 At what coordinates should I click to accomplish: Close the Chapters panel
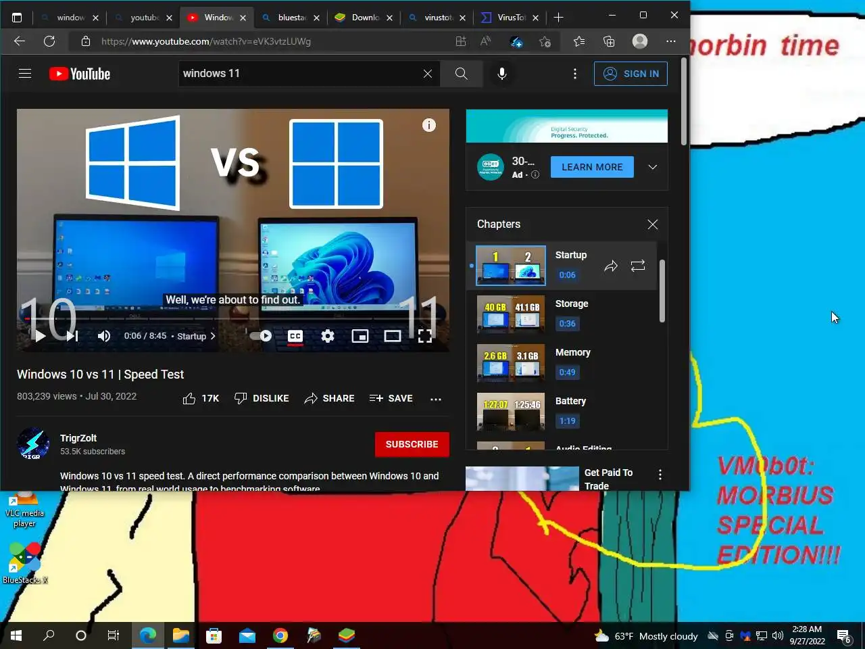click(x=653, y=224)
